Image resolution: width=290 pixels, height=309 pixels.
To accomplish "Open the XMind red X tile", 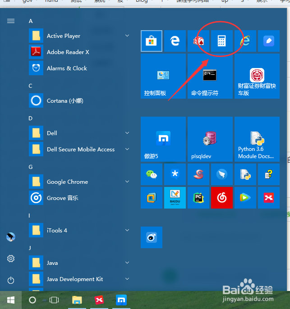I will [269, 198].
